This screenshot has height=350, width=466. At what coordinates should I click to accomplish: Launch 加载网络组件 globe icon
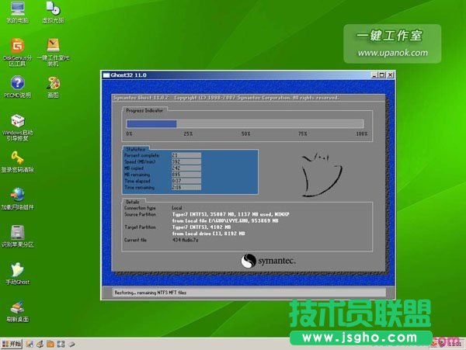tap(17, 199)
